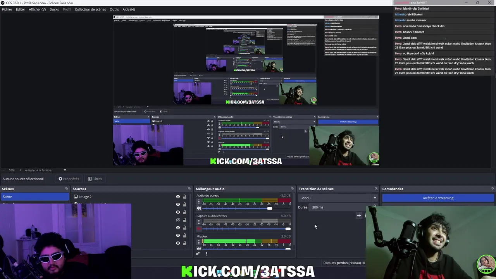Open advanced audio properties gear icon
This screenshot has height=279, width=496.
coord(198,254)
